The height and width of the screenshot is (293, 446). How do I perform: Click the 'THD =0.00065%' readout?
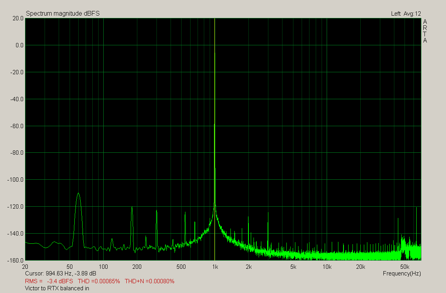(x=99, y=281)
